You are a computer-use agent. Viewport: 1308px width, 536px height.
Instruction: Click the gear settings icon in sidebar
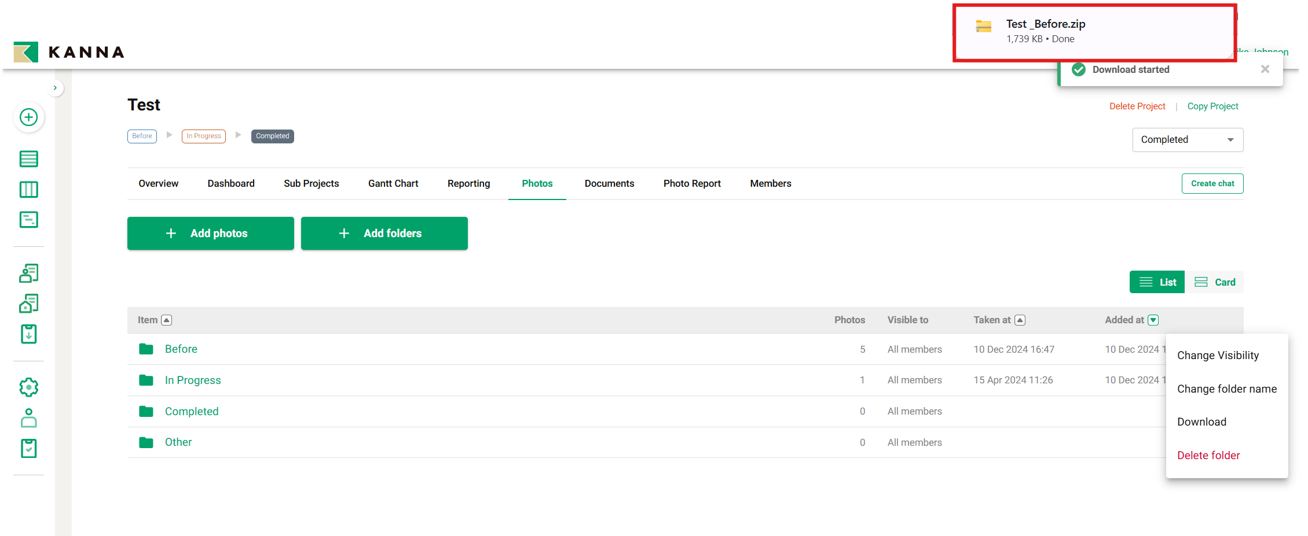point(28,387)
